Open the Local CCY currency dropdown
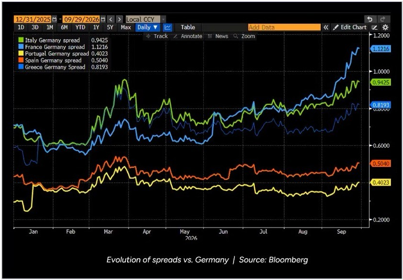Image resolution: width=403 pixels, height=280 pixels. 145,19
